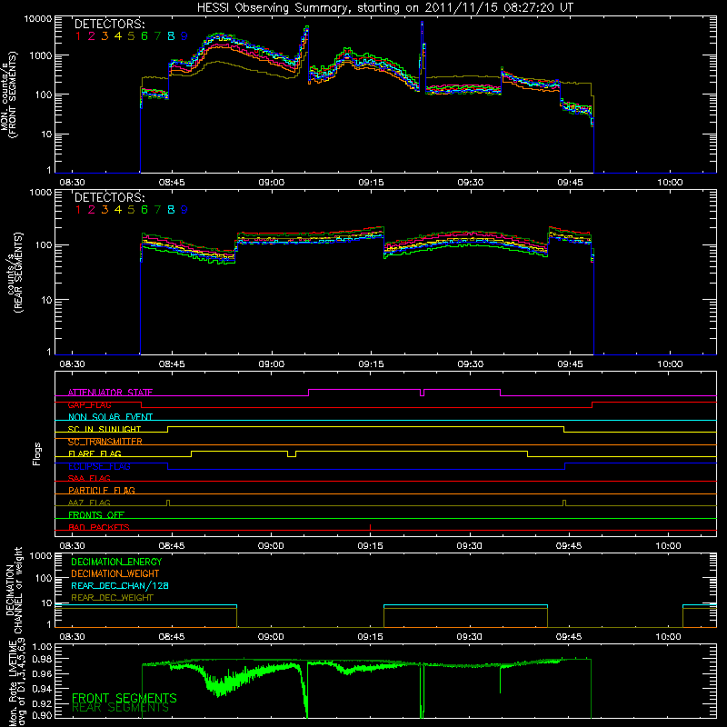This screenshot has width=727, height=727.
Task: Click the 1.00 livetime axis tick label
Action: (x=42, y=646)
